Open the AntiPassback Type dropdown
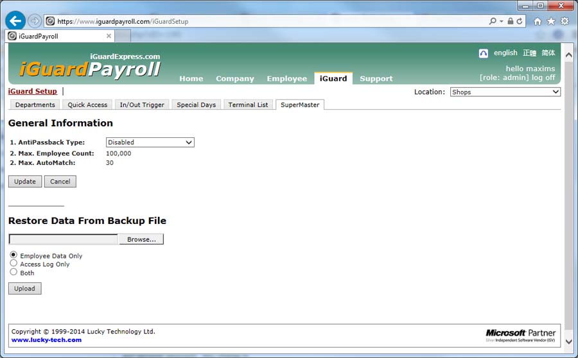The width and height of the screenshot is (578, 358). [150, 142]
